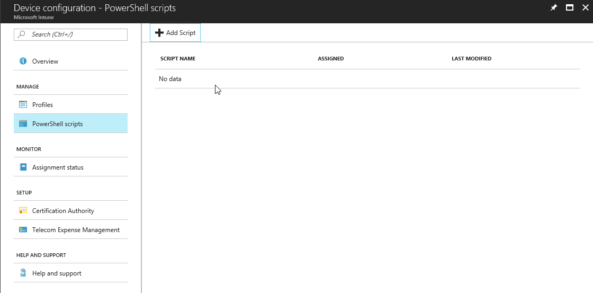Select PowerShell scripts menu item
Image resolution: width=593 pixels, height=293 pixels.
pos(71,123)
